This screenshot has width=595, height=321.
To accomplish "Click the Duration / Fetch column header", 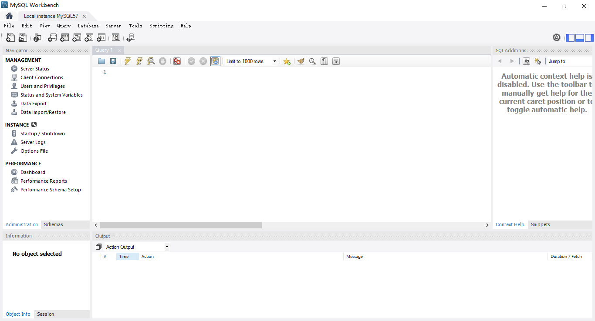I will 569,257.
